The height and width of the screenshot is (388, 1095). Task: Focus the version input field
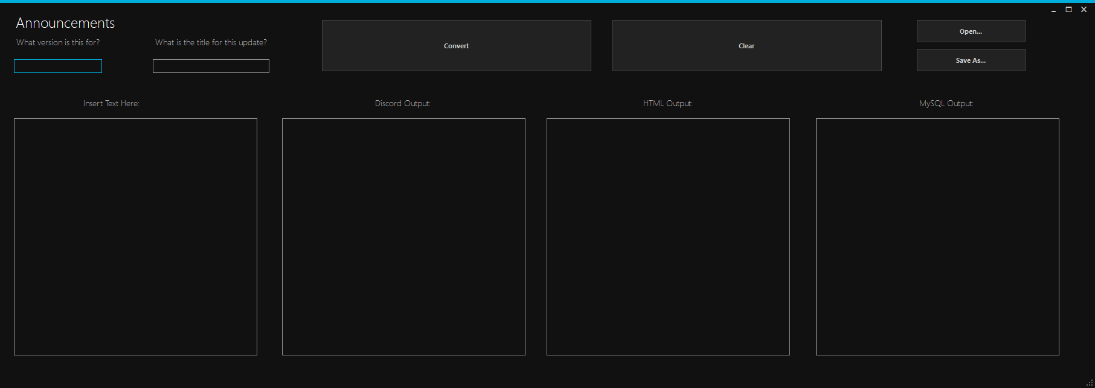58,66
